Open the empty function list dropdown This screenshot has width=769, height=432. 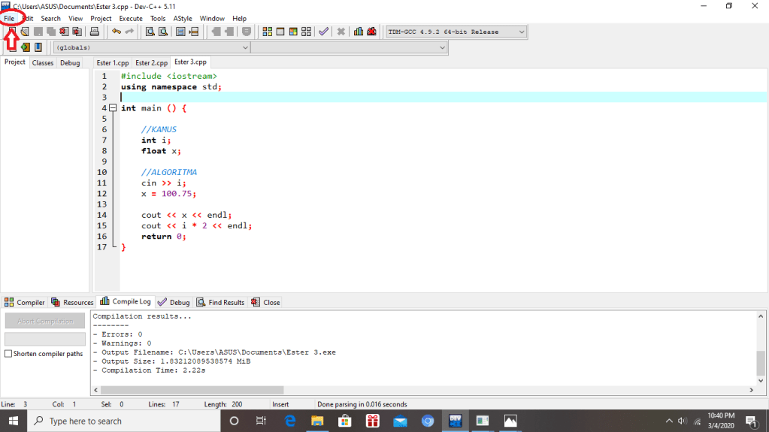(x=442, y=47)
